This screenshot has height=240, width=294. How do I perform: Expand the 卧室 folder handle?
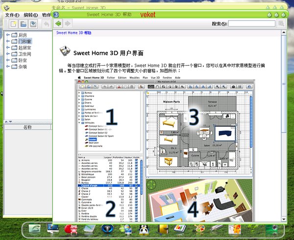8,60
